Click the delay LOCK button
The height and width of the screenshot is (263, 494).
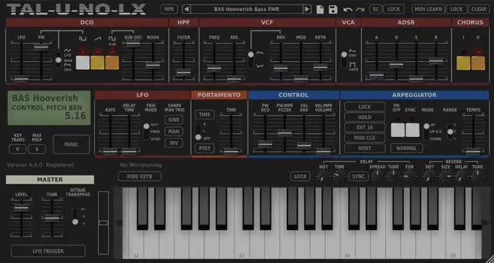pyautogui.click(x=300, y=176)
